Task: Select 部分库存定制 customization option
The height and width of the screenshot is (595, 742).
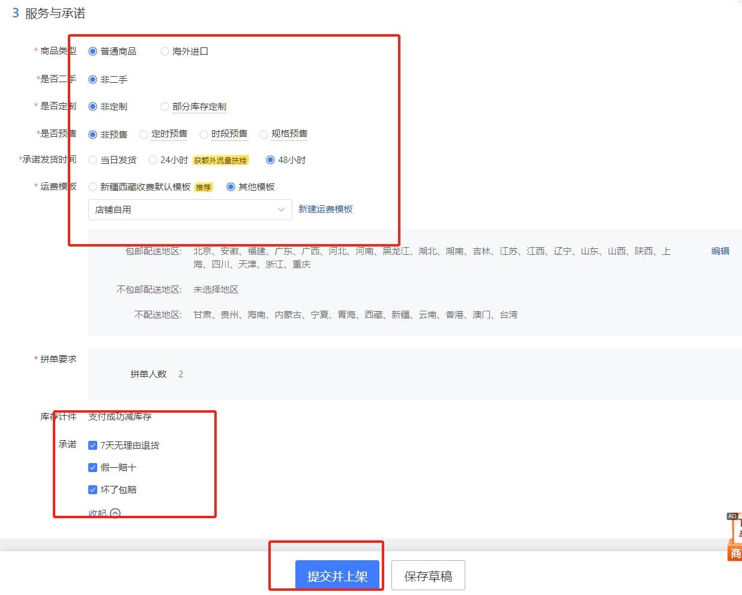Action: 164,106
